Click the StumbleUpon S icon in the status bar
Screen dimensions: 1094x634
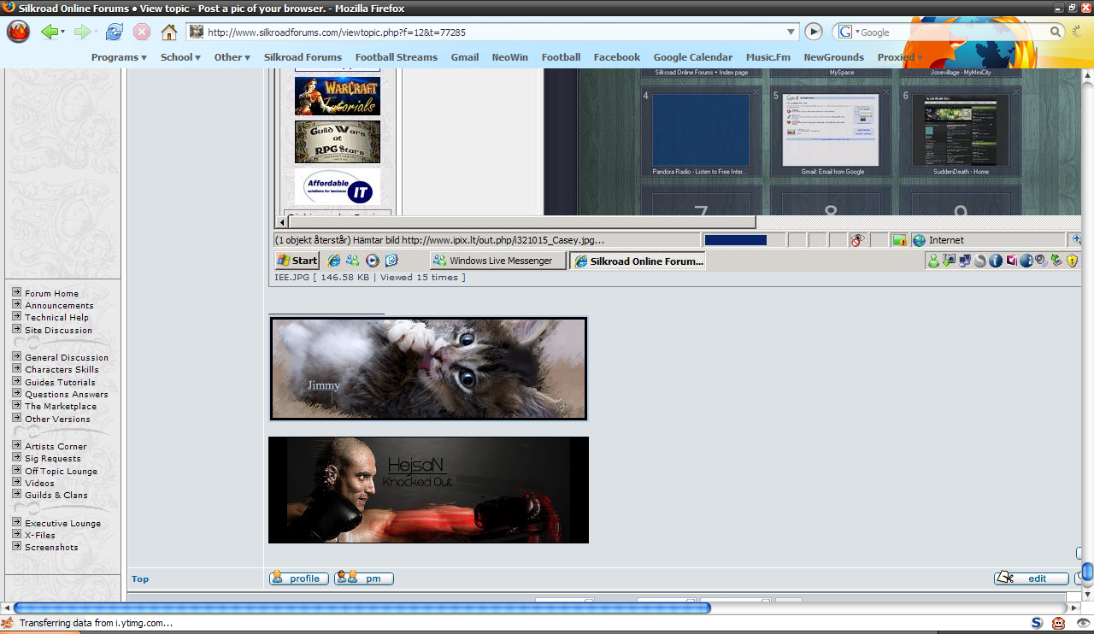(1035, 623)
